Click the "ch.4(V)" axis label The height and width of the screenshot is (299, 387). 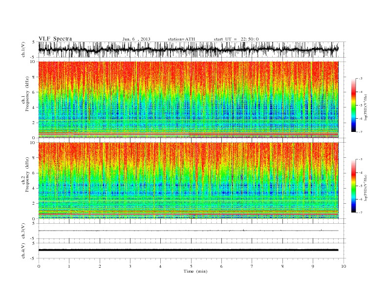[23, 251]
